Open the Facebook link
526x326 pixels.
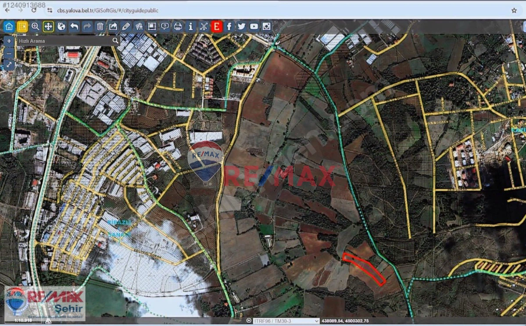(229, 26)
